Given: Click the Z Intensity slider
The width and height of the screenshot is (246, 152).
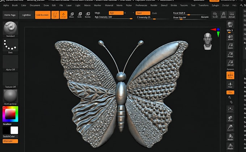Looking at the screenshot, I should (153, 18).
